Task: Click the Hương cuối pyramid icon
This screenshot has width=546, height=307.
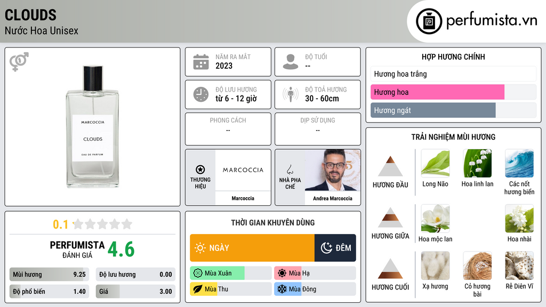Action: point(390,269)
